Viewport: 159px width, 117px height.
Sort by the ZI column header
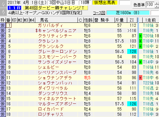[132, 20]
